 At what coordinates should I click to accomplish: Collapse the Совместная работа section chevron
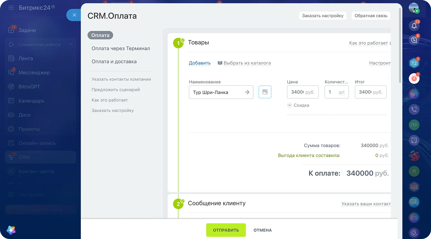pos(71,45)
